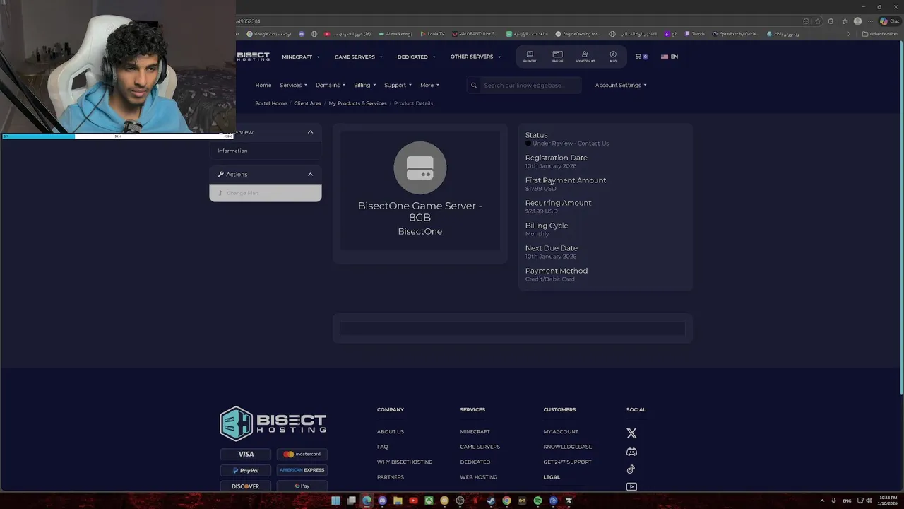
Task: Click the American Express payment badge
Action: pos(302,470)
